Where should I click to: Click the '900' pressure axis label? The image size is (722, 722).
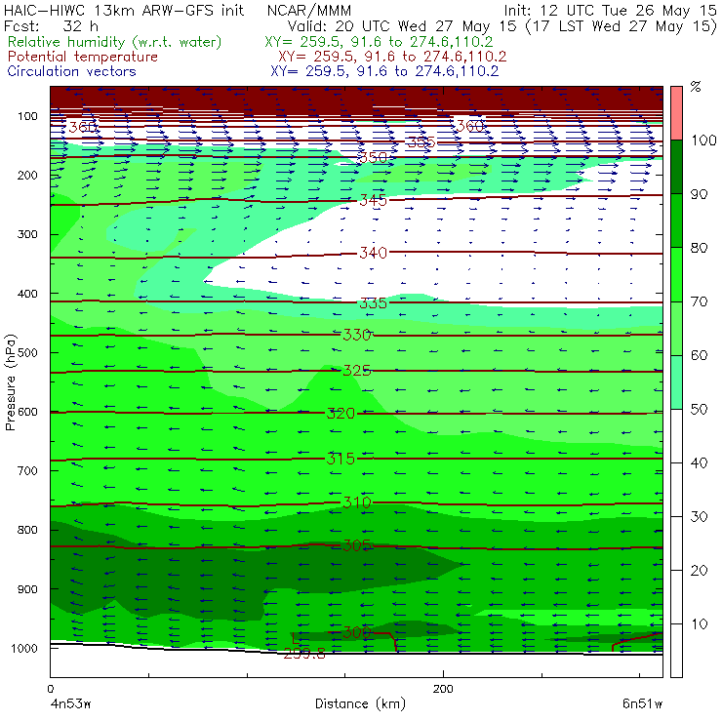[x=27, y=589]
